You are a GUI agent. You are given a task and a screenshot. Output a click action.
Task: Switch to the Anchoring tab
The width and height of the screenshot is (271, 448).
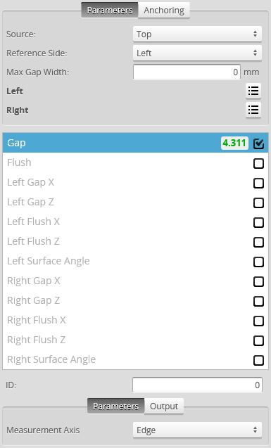click(164, 11)
